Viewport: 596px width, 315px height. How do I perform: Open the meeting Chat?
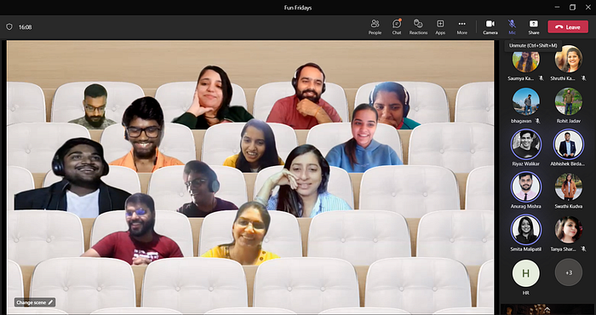pyautogui.click(x=397, y=27)
